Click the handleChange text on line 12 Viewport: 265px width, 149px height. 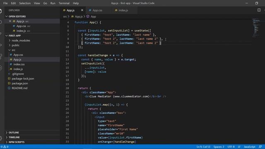98,55
